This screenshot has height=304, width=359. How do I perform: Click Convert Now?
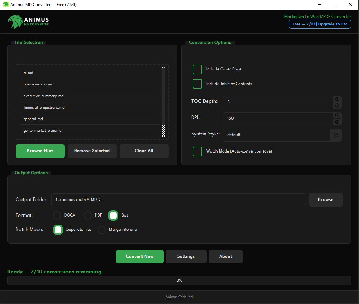pyautogui.click(x=139, y=257)
